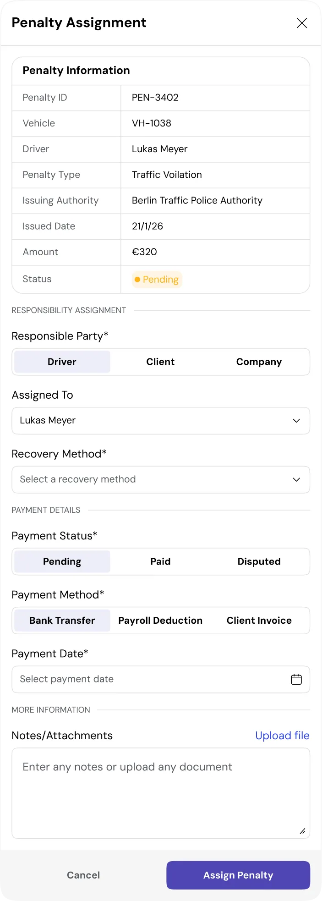322x901 pixels.
Task: Open the Assigned To selector showing Lukas Meyer
Action: [x=161, y=420]
